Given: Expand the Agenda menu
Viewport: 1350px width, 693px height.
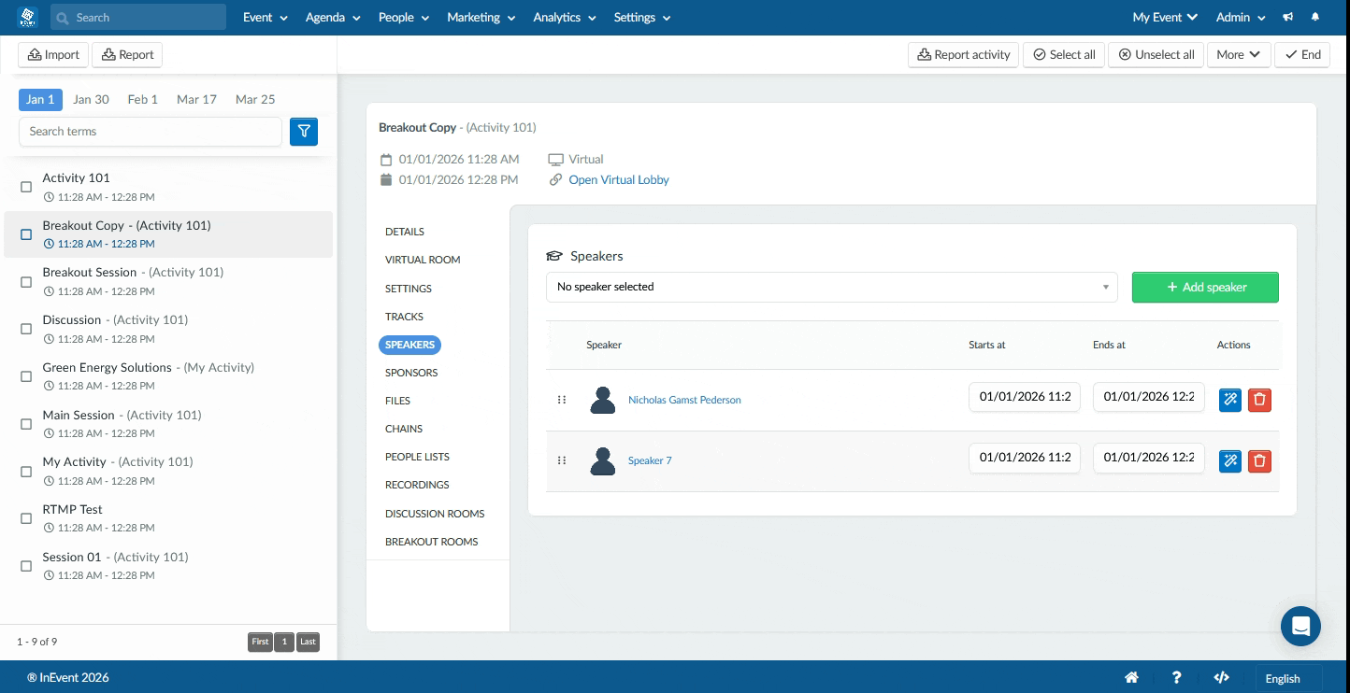Looking at the screenshot, I should (x=333, y=17).
